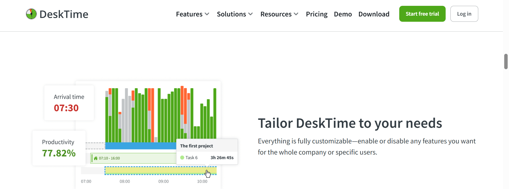Click the Tailor DeskTime to your needs heading
The height and width of the screenshot is (189, 509).
(350, 123)
